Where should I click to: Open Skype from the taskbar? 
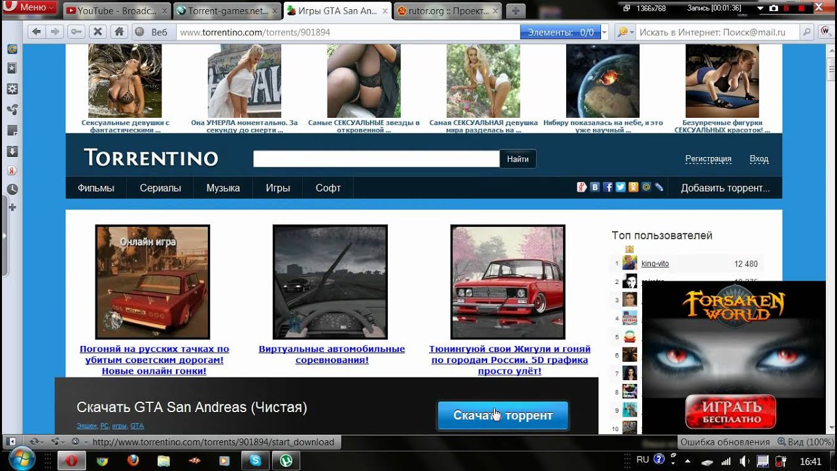pyautogui.click(x=255, y=461)
